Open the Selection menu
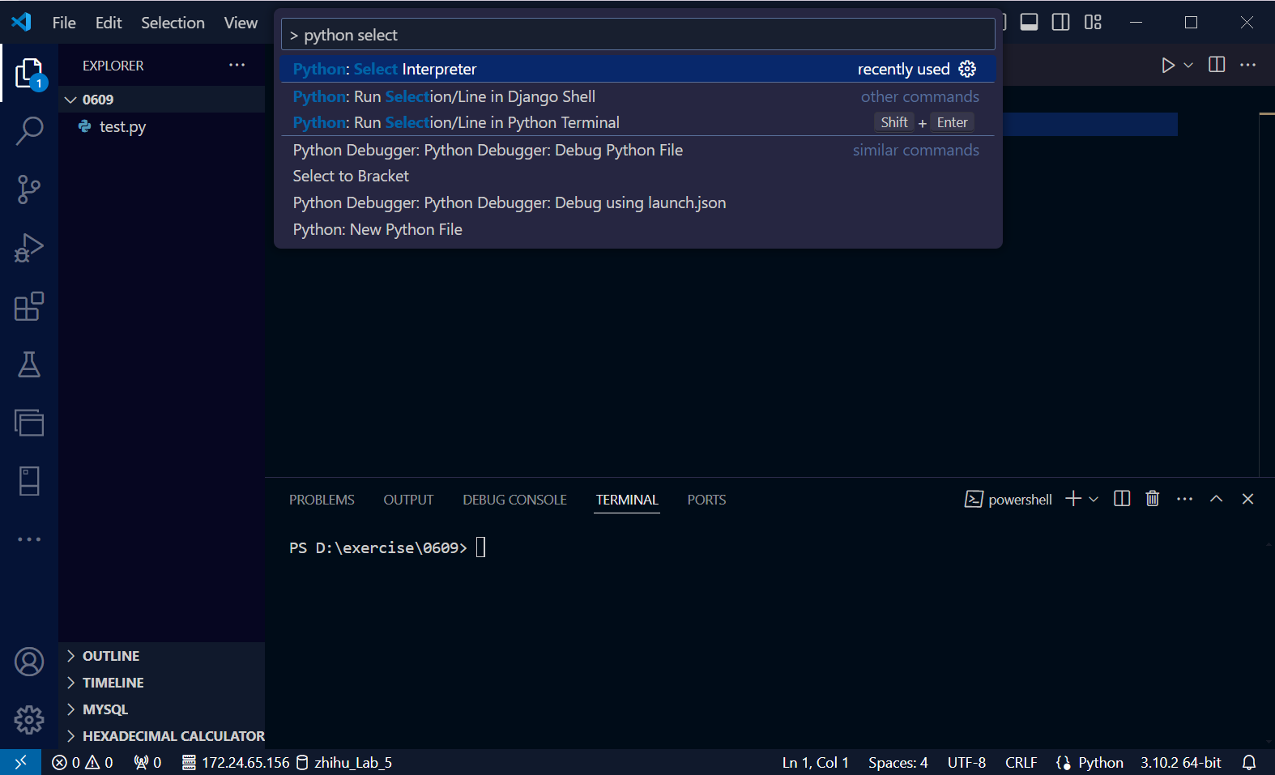Screen dimensions: 1275x775 tap(173, 23)
